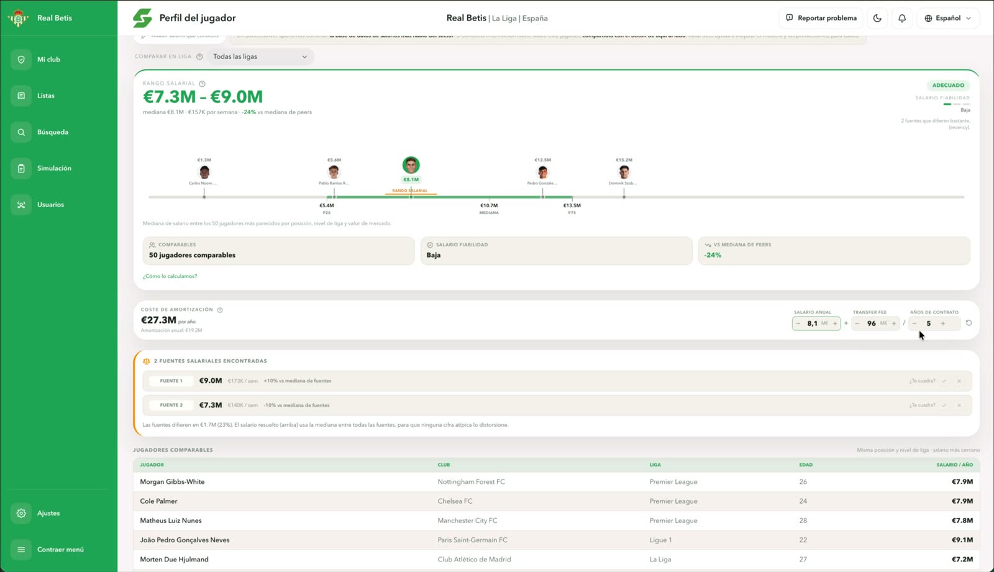Screen dimensions: 994x572
Task: Click the green app logo beside Perfil del jugador
Action: click(x=142, y=18)
